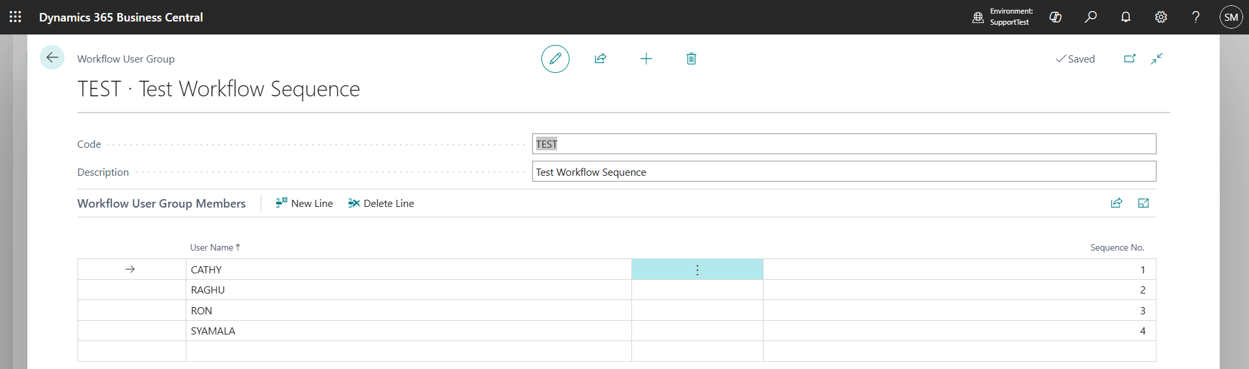Sort by User Name column header
Viewport: 1249px width, 369px height.
[212, 247]
